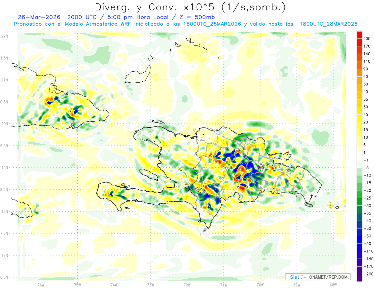Click the ONAMET/REP.DOM. credit box
This screenshot has width=374, height=289.
318,277
